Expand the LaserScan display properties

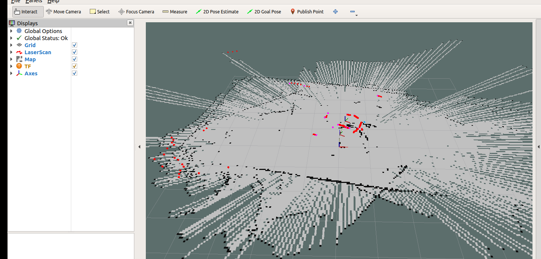pos(11,52)
